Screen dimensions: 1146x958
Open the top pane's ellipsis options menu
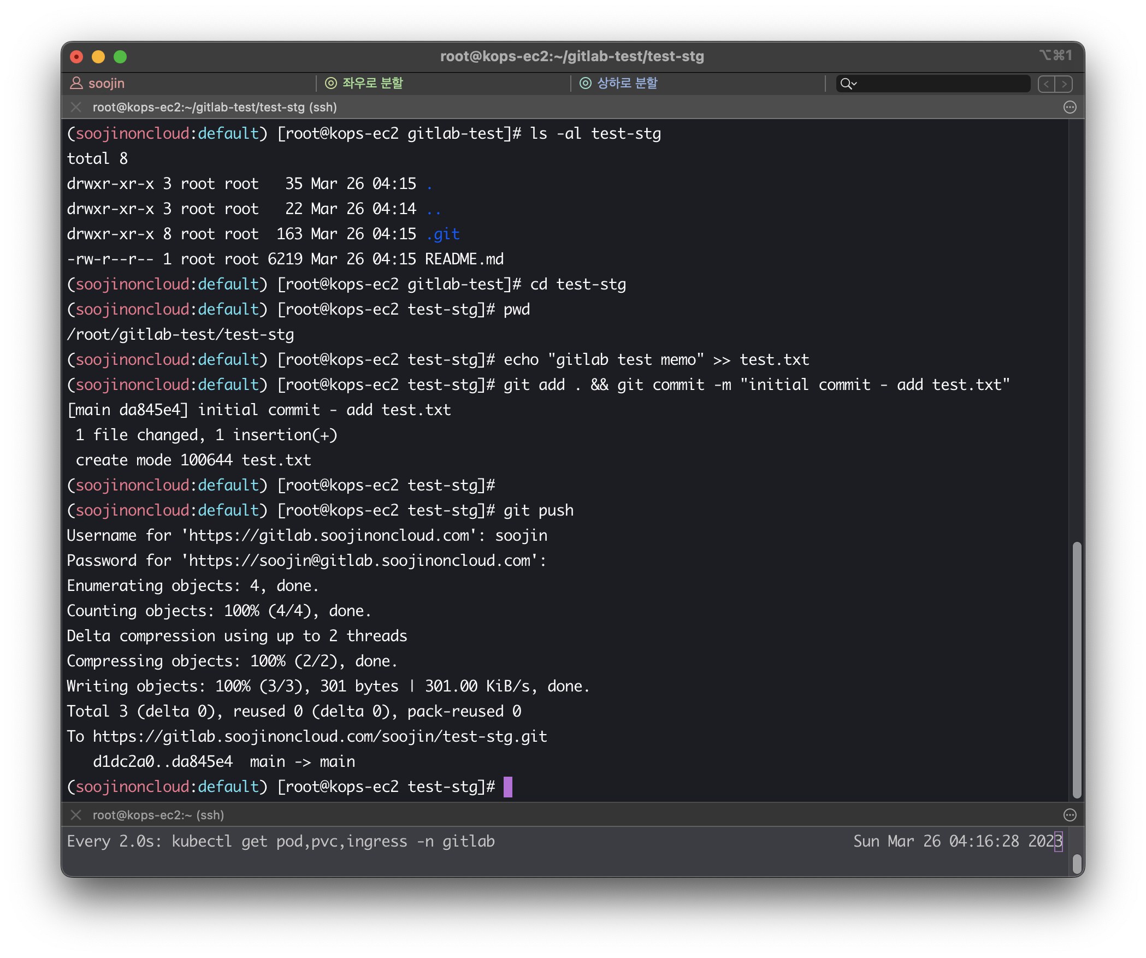(1070, 107)
